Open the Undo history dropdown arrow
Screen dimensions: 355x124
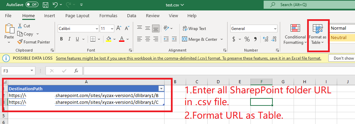pyautogui.click(x=61, y=5)
